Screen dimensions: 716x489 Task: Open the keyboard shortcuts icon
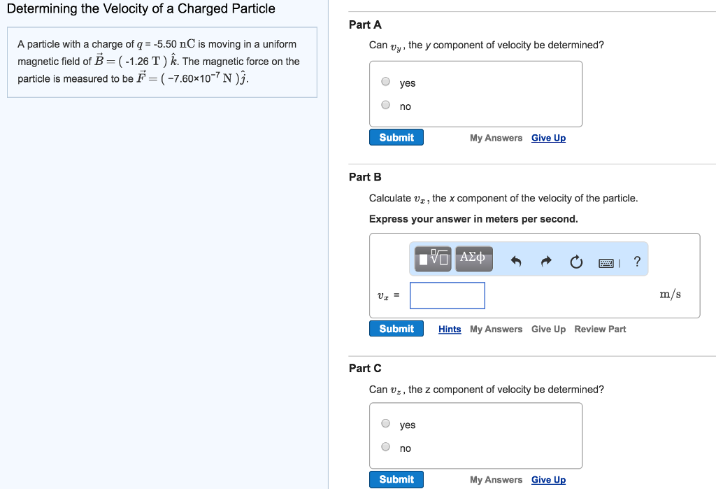pyautogui.click(x=606, y=260)
